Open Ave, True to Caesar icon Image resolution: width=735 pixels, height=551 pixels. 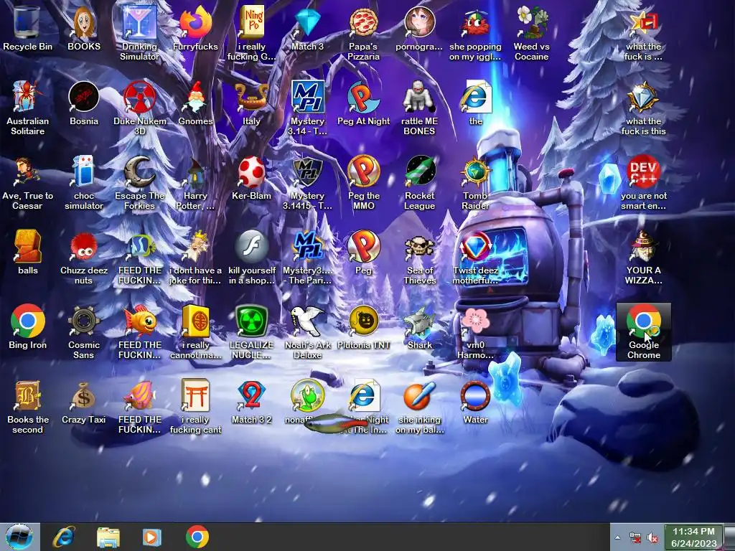tap(27, 183)
